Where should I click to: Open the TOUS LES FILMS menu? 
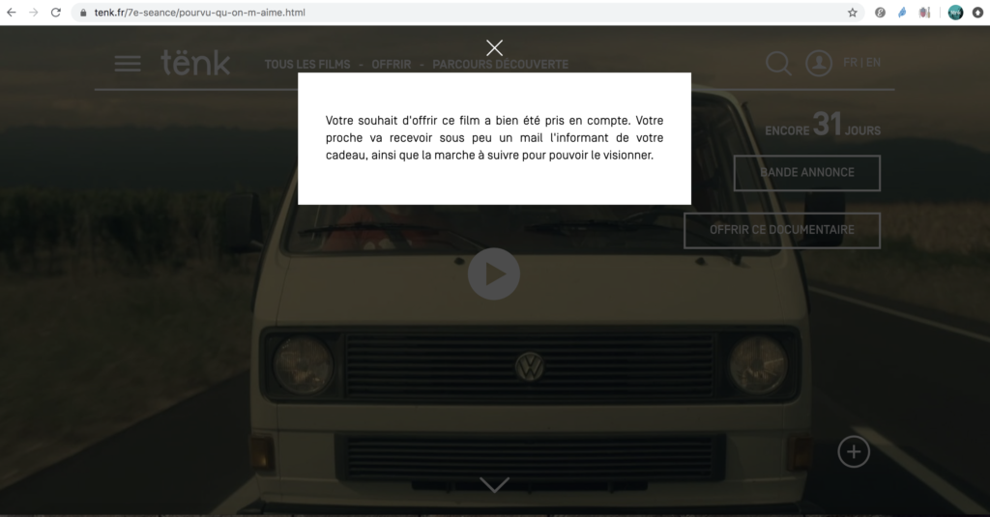pos(306,65)
